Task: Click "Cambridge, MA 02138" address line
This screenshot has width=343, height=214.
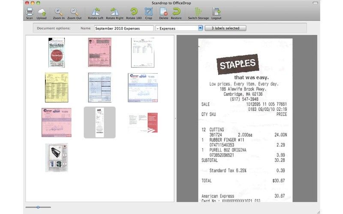Action: pyautogui.click(x=243, y=94)
